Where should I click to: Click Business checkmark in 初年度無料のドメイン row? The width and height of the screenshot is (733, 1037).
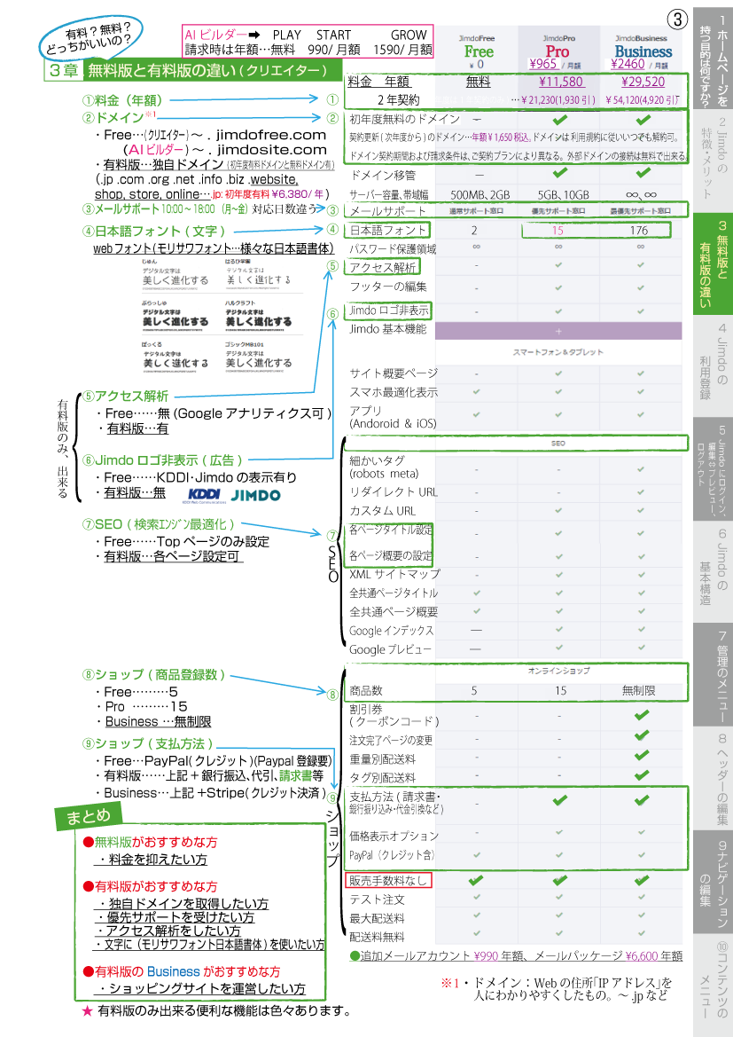(643, 120)
